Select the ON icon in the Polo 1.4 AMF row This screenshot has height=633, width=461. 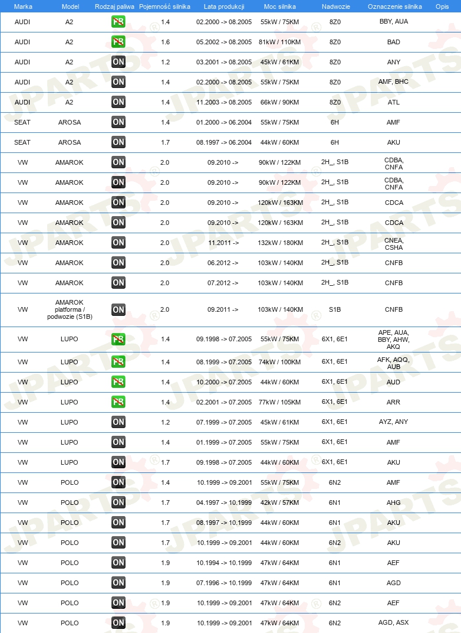pos(118,482)
